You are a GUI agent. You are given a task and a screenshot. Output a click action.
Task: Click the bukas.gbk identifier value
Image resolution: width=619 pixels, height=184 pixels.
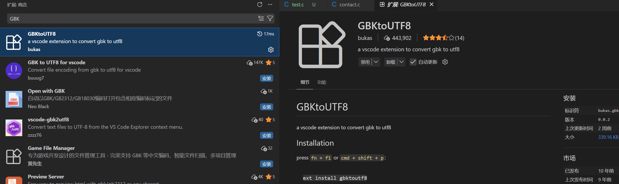pyautogui.click(x=608, y=111)
